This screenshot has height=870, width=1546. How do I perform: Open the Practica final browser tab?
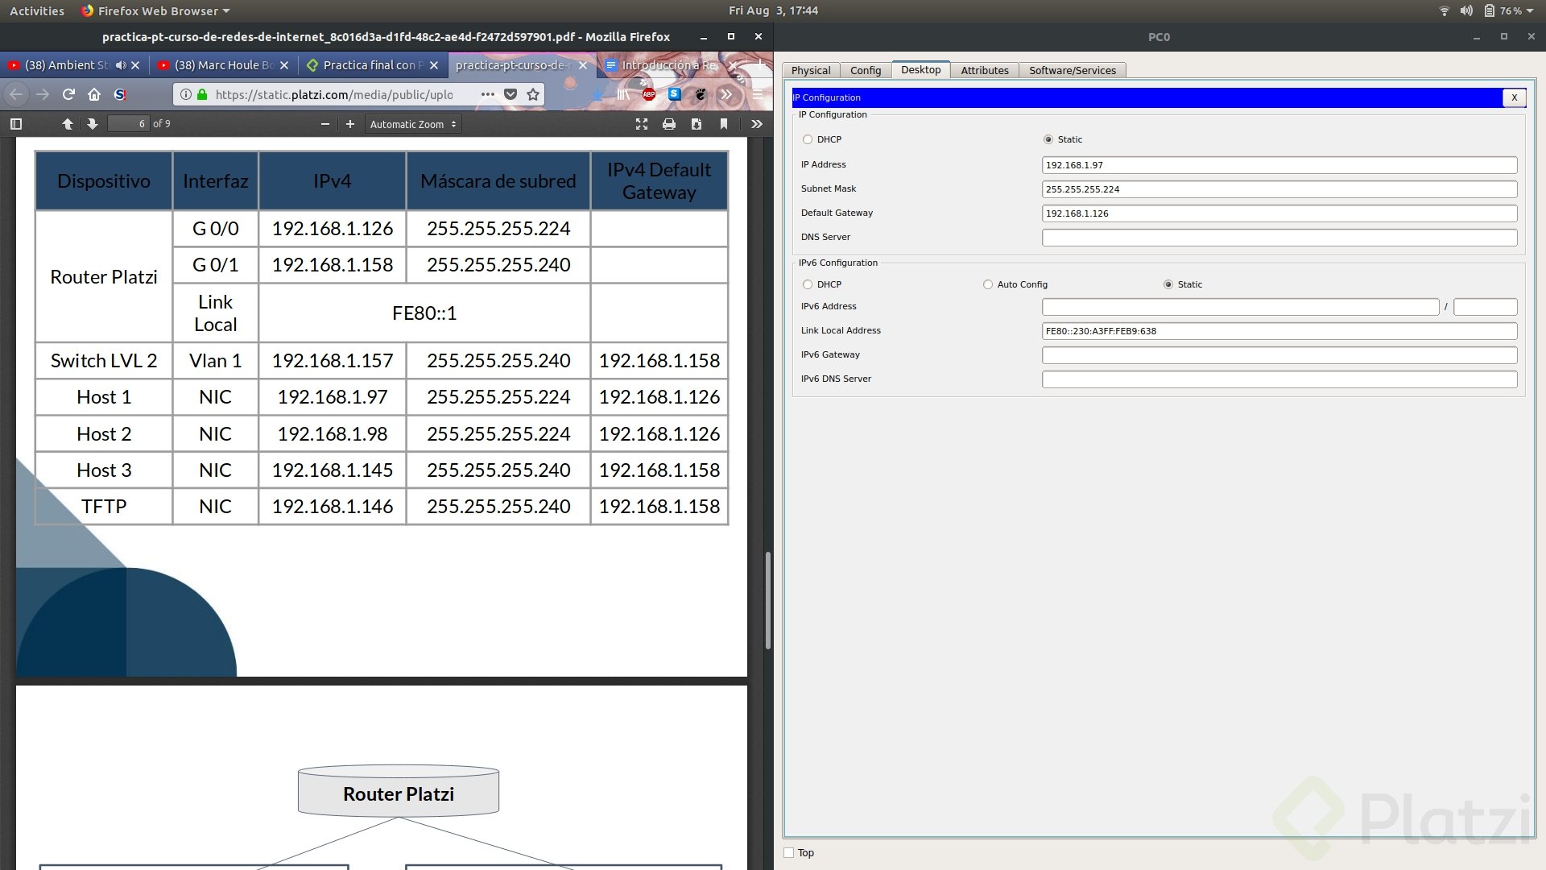coord(369,65)
